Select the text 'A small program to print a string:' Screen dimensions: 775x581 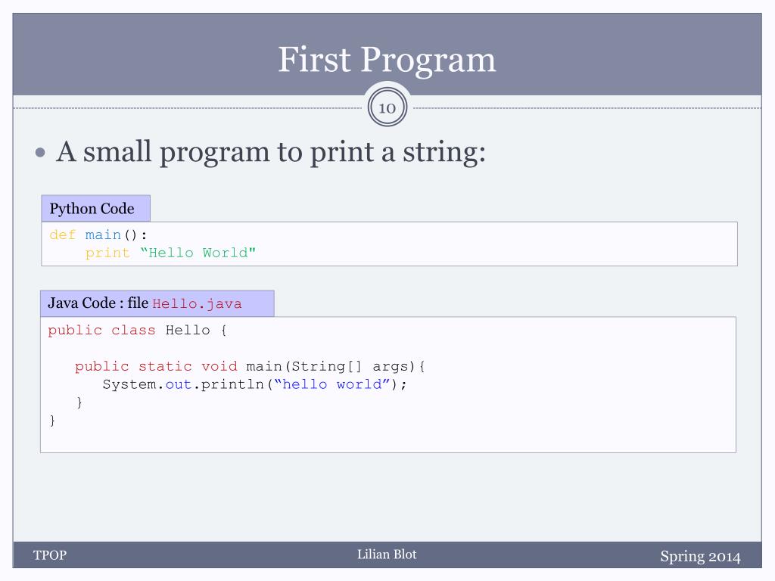click(271, 152)
